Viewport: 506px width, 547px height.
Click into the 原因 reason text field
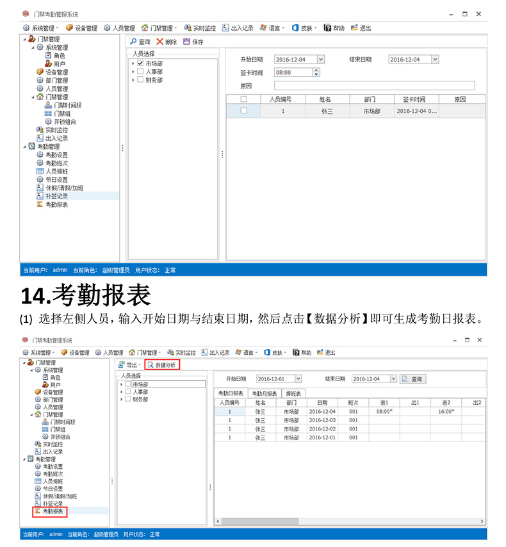[374, 86]
